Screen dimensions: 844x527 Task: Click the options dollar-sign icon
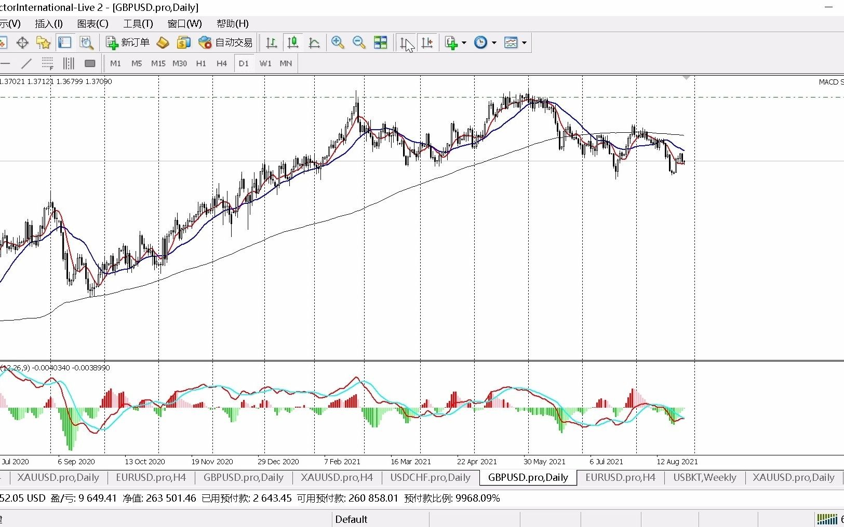pyautogui.click(x=183, y=43)
